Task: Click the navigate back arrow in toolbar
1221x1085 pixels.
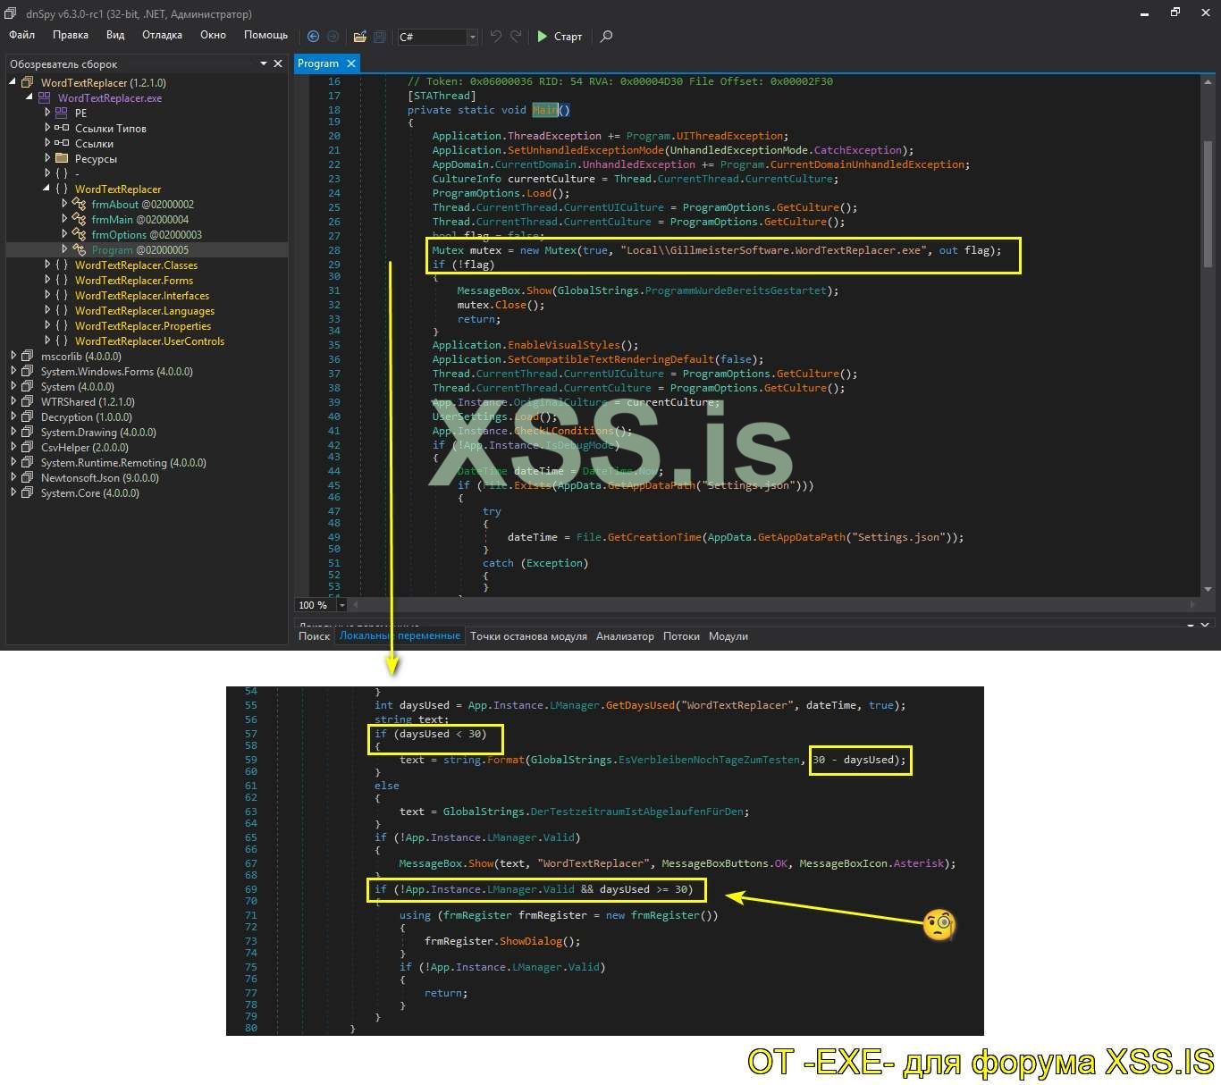Action: [x=313, y=37]
